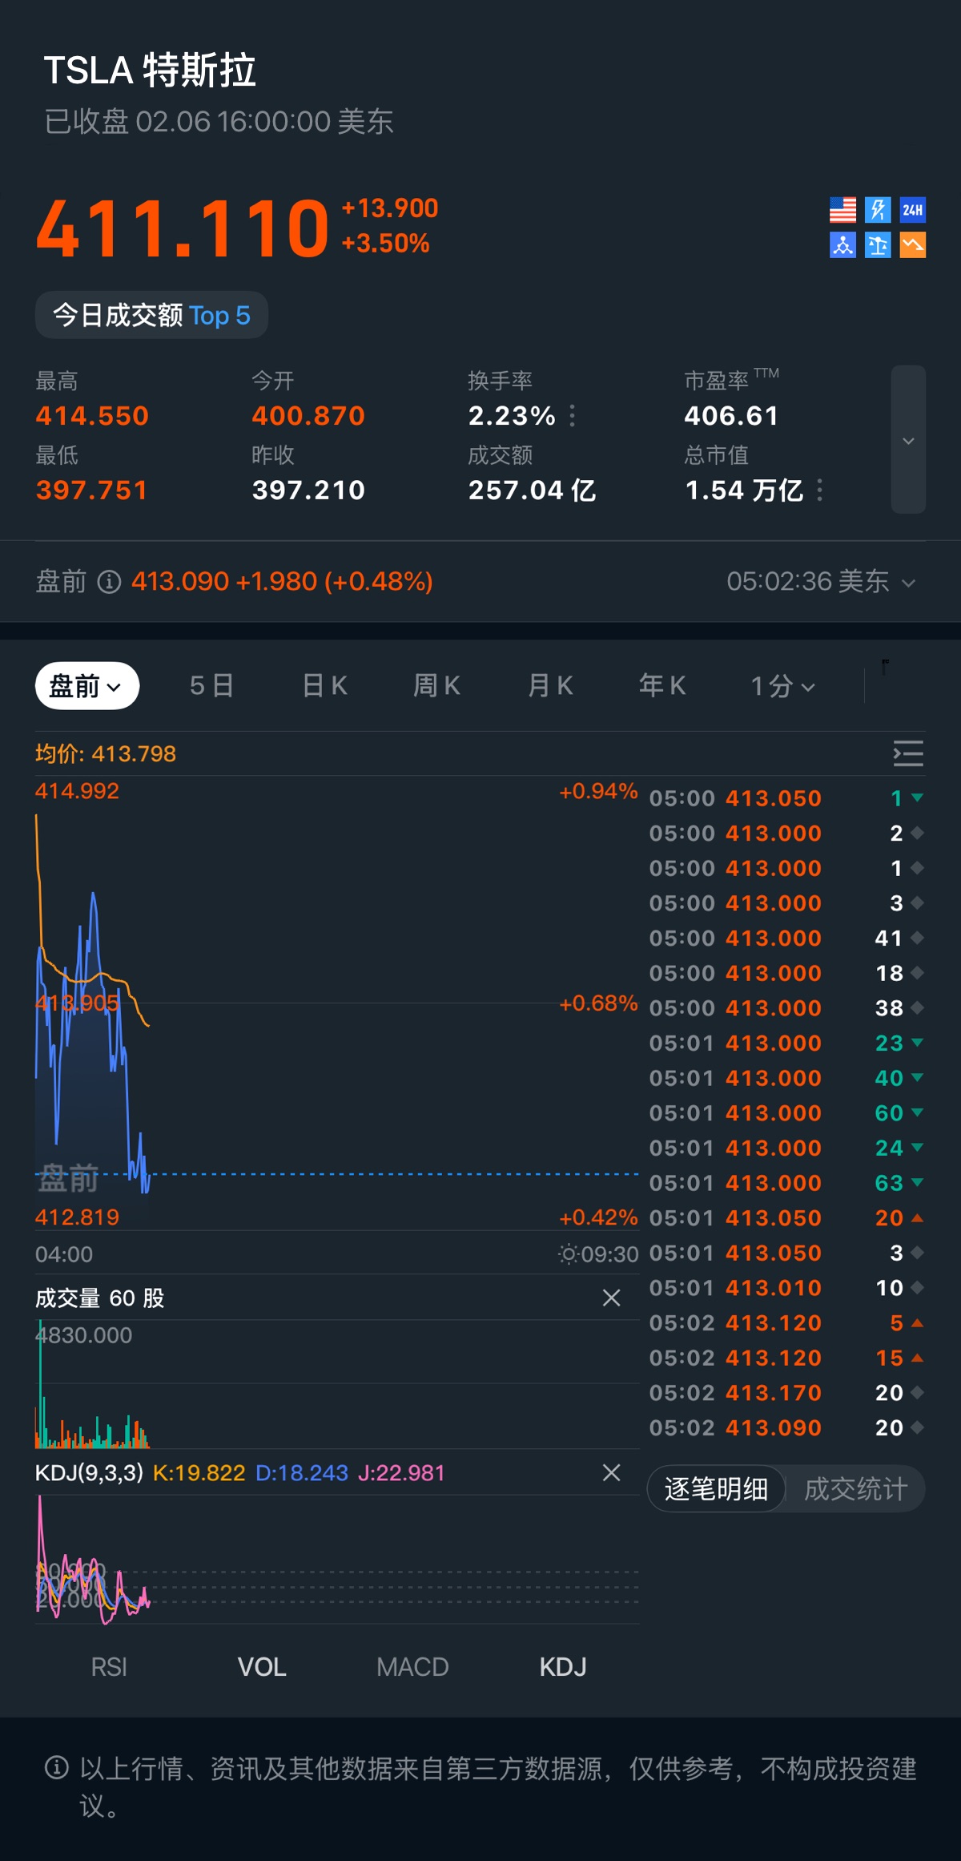Image resolution: width=961 pixels, height=1861 pixels.
Task: Switch to the 成交统计 tab
Action: [x=855, y=1489]
